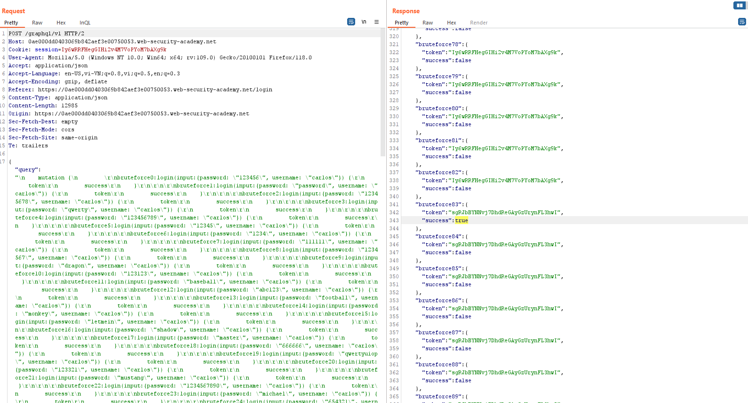The height and width of the screenshot is (403, 748).
Task: Open the Request hamburger options menu
Action: (376, 22)
